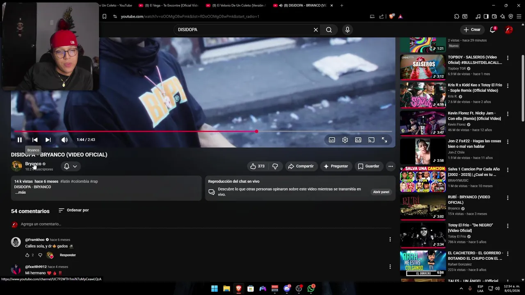Expand the description with ...más

(21, 192)
